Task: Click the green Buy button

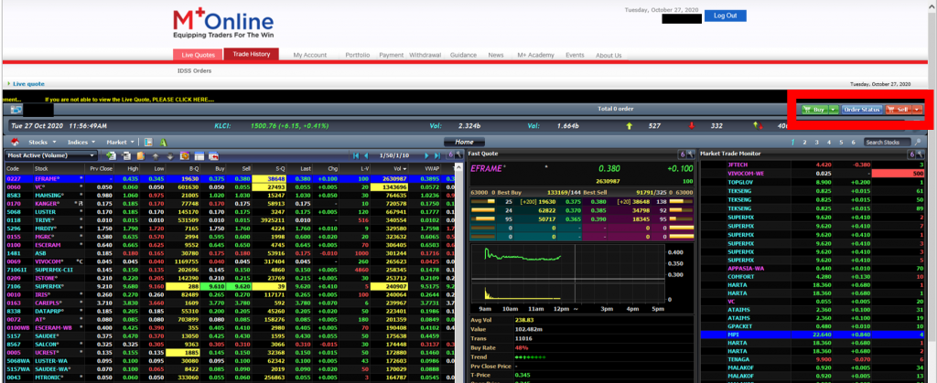Action: [x=815, y=109]
